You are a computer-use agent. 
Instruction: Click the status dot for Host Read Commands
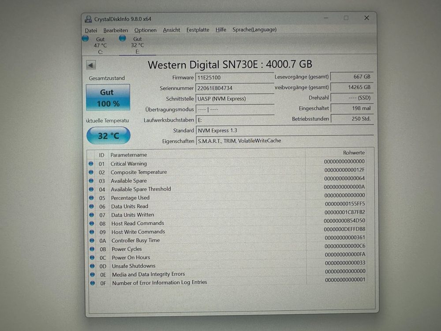pyautogui.click(x=92, y=223)
